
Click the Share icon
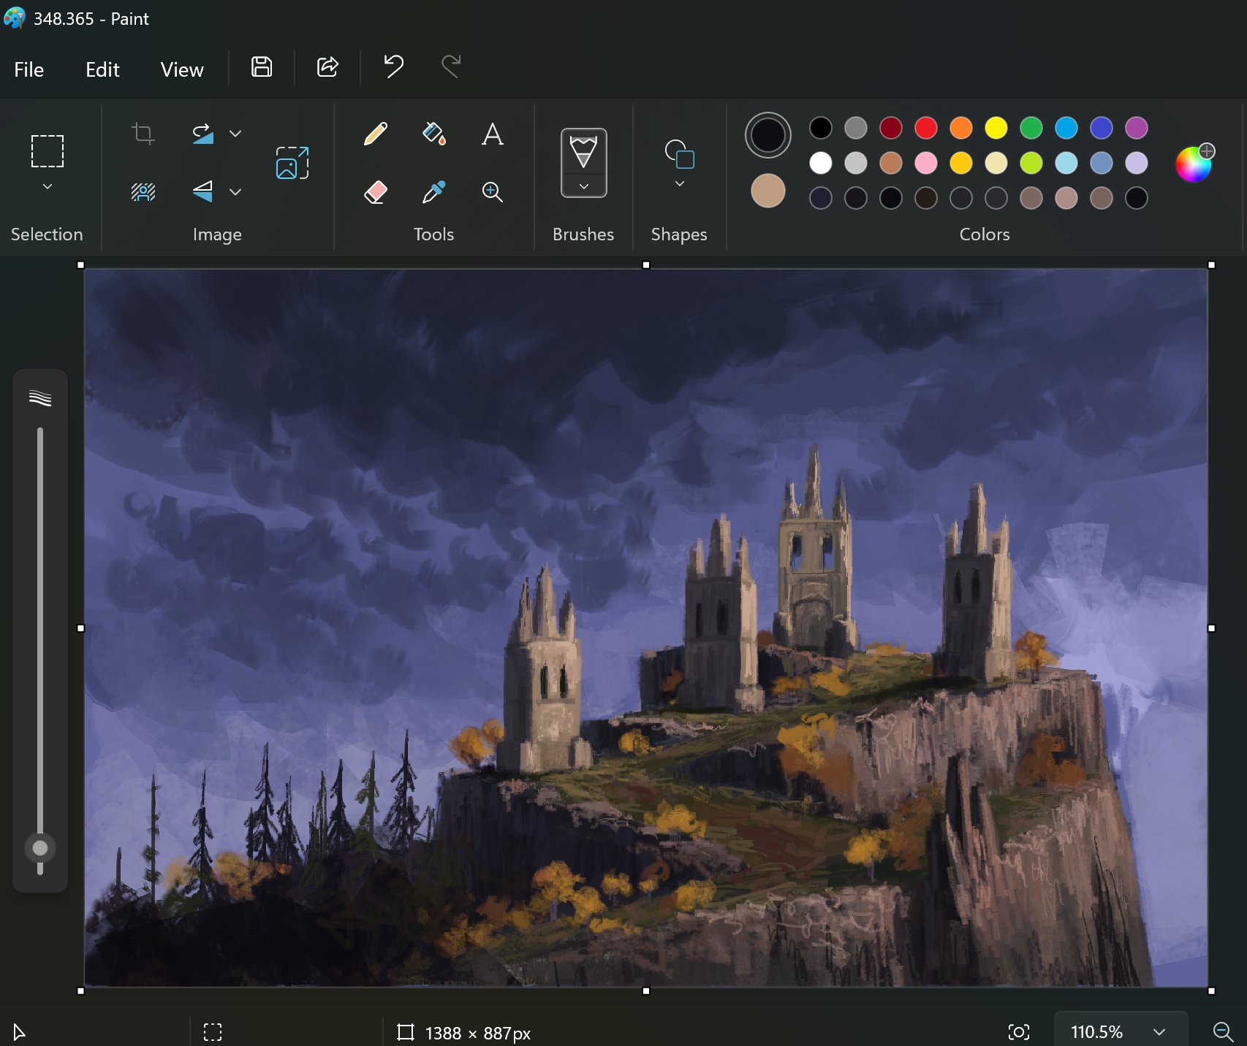[327, 67]
